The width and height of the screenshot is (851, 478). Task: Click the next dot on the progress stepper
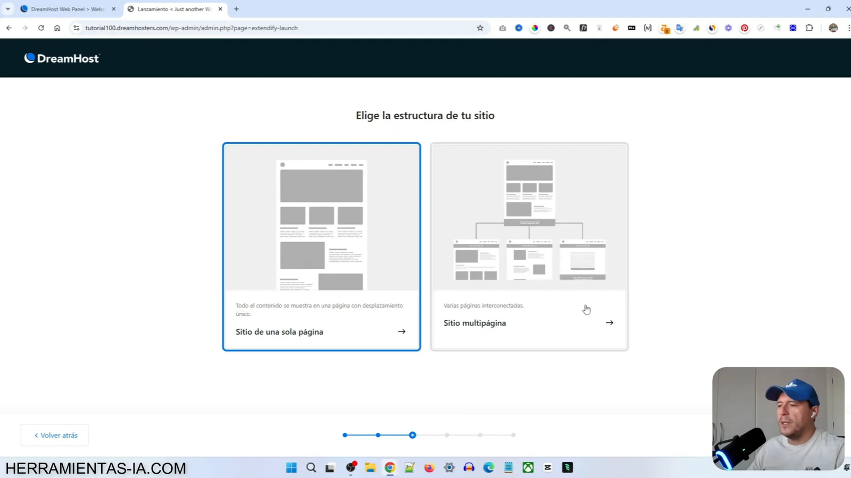point(447,434)
